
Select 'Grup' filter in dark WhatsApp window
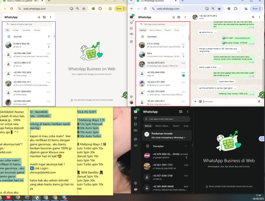pos(185,126)
